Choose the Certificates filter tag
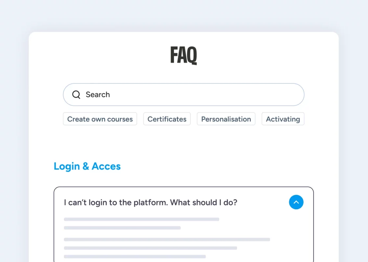 [x=167, y=119]
